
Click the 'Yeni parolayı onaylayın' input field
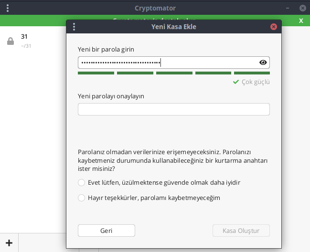173,109
